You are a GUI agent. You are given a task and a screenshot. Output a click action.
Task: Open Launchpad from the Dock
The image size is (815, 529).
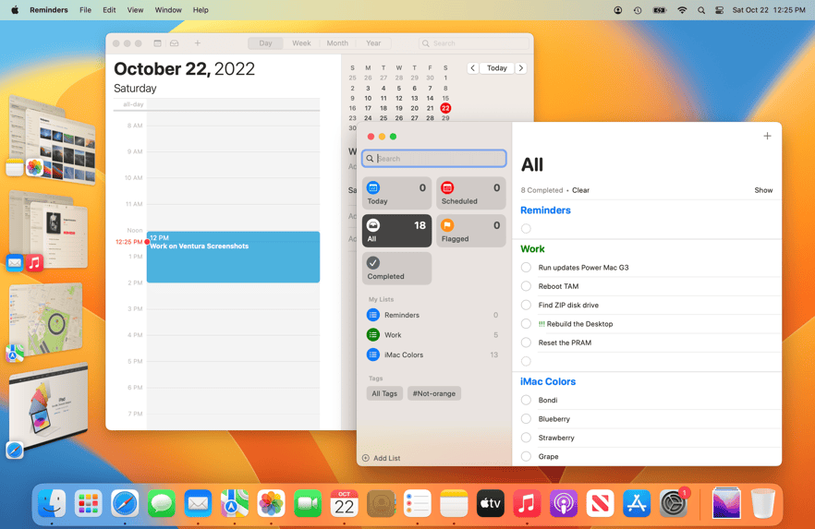[x=89, y=503]
